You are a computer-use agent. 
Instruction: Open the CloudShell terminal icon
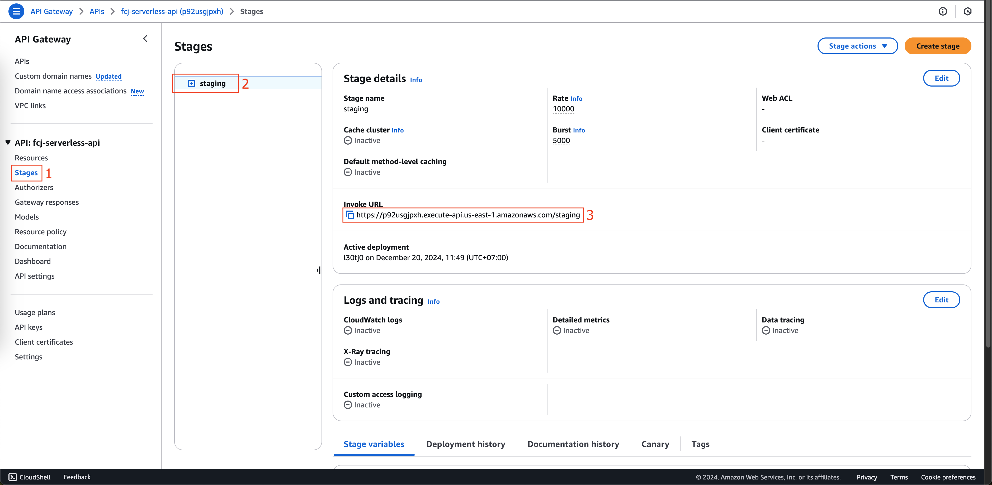13,477
